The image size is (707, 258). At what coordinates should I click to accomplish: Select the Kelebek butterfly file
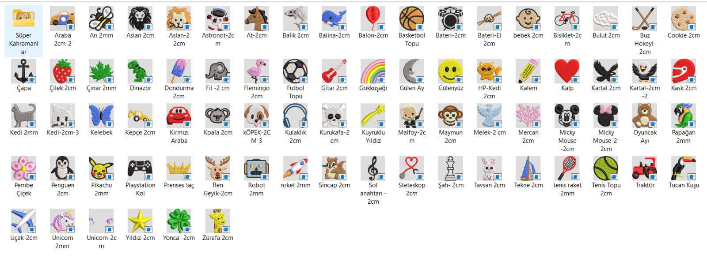coord(101,116)
